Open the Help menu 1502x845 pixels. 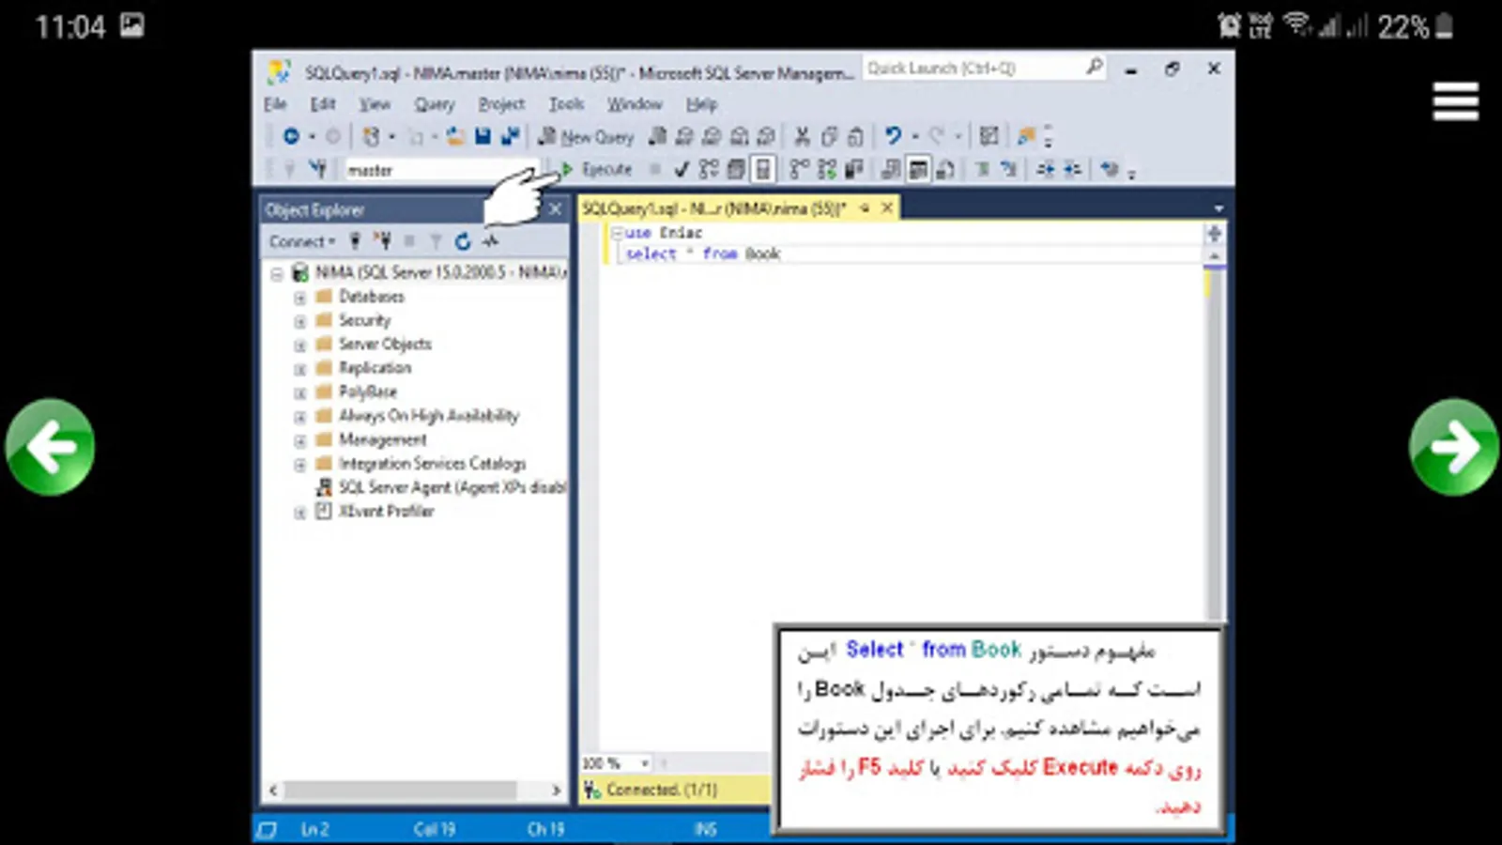(x=701, y=104)
